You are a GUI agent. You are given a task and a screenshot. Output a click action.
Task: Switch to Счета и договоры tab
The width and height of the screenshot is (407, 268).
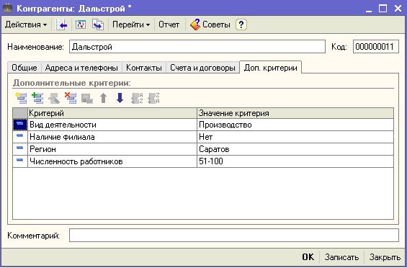coord(202,68)
